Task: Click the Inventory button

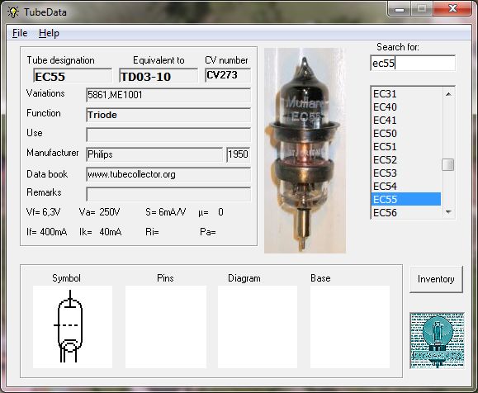Action: (436, 279)
